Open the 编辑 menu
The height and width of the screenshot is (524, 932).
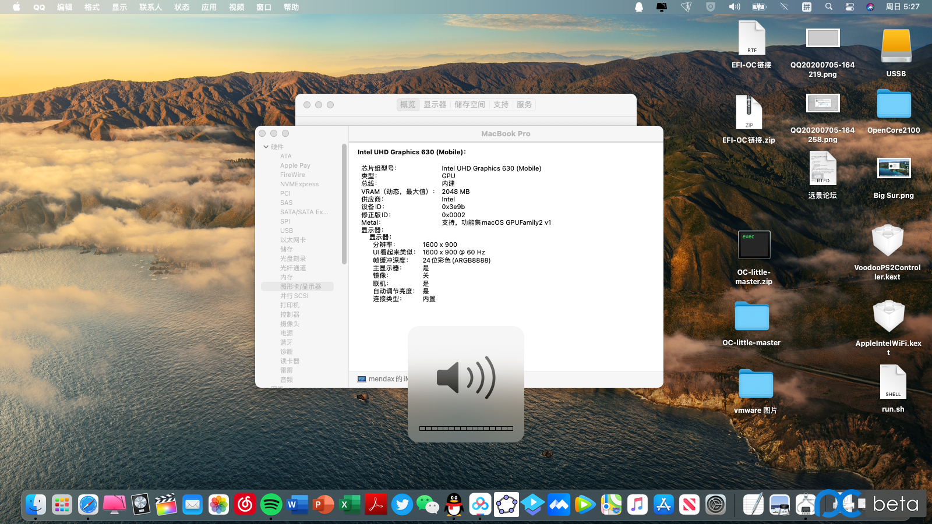65,7
